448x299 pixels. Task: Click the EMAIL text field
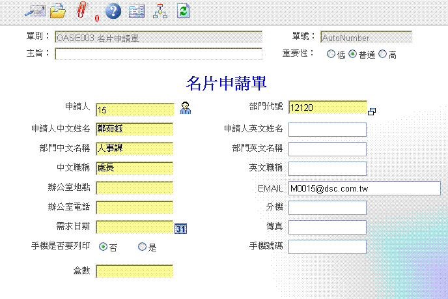point(365,188)
